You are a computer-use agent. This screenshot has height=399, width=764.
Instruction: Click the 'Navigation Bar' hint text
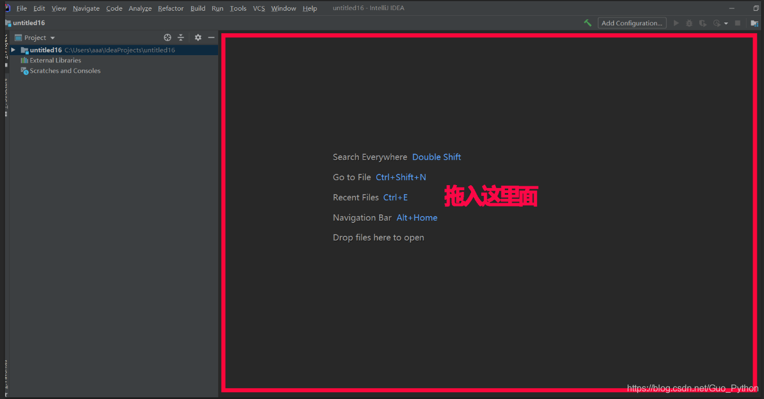pyautogui.click(x=362, y=218)
